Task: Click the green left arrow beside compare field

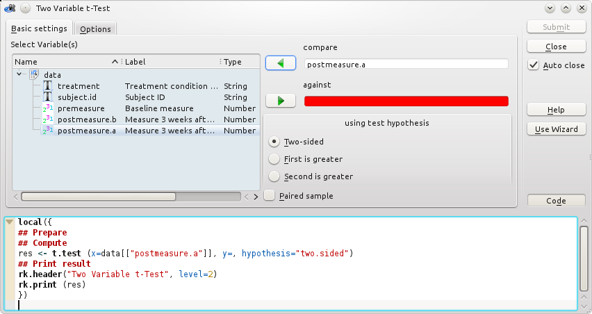Action: pyautogui.click(x=281, y=63)
